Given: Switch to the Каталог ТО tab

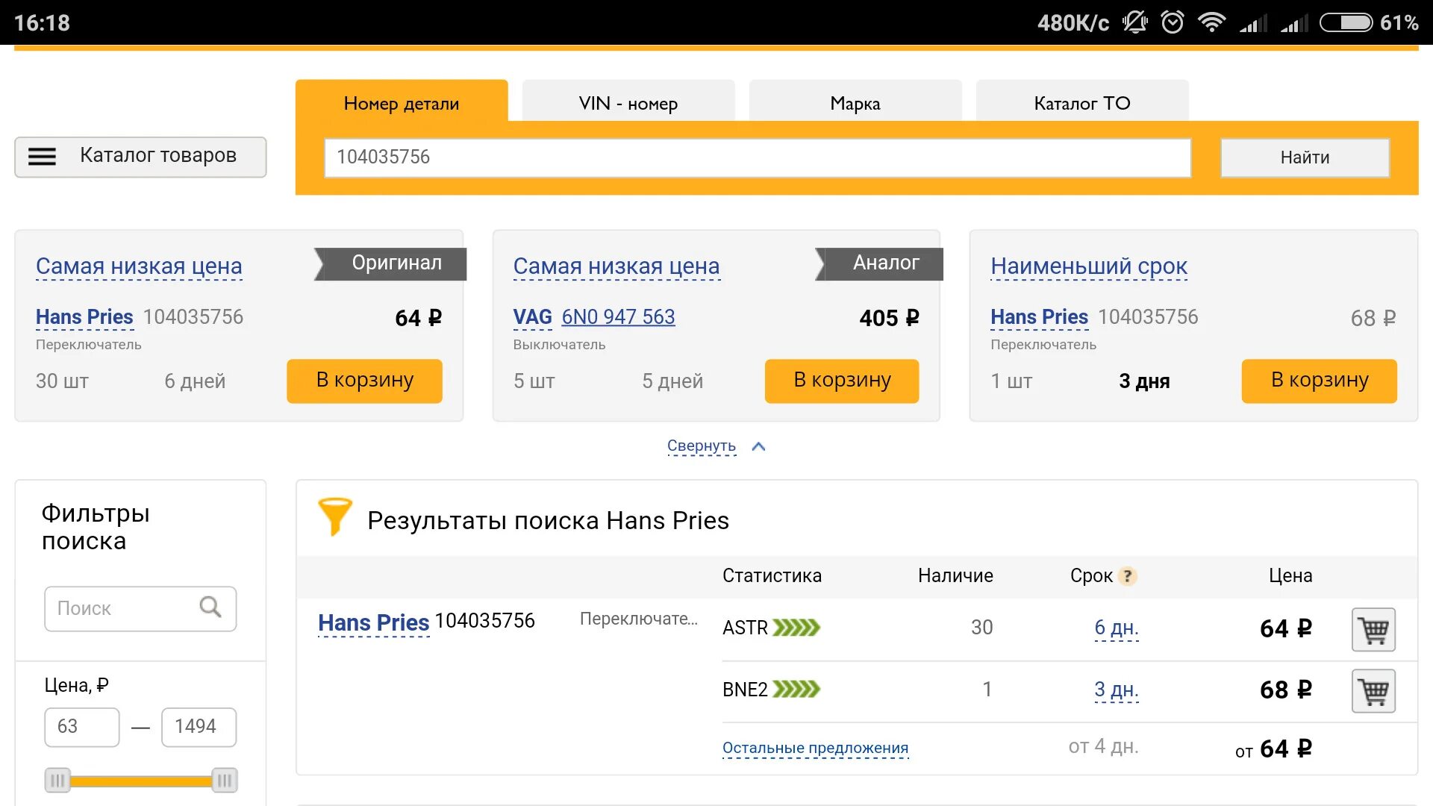Looking at the screenshot, I should [x=1081, y=103].
